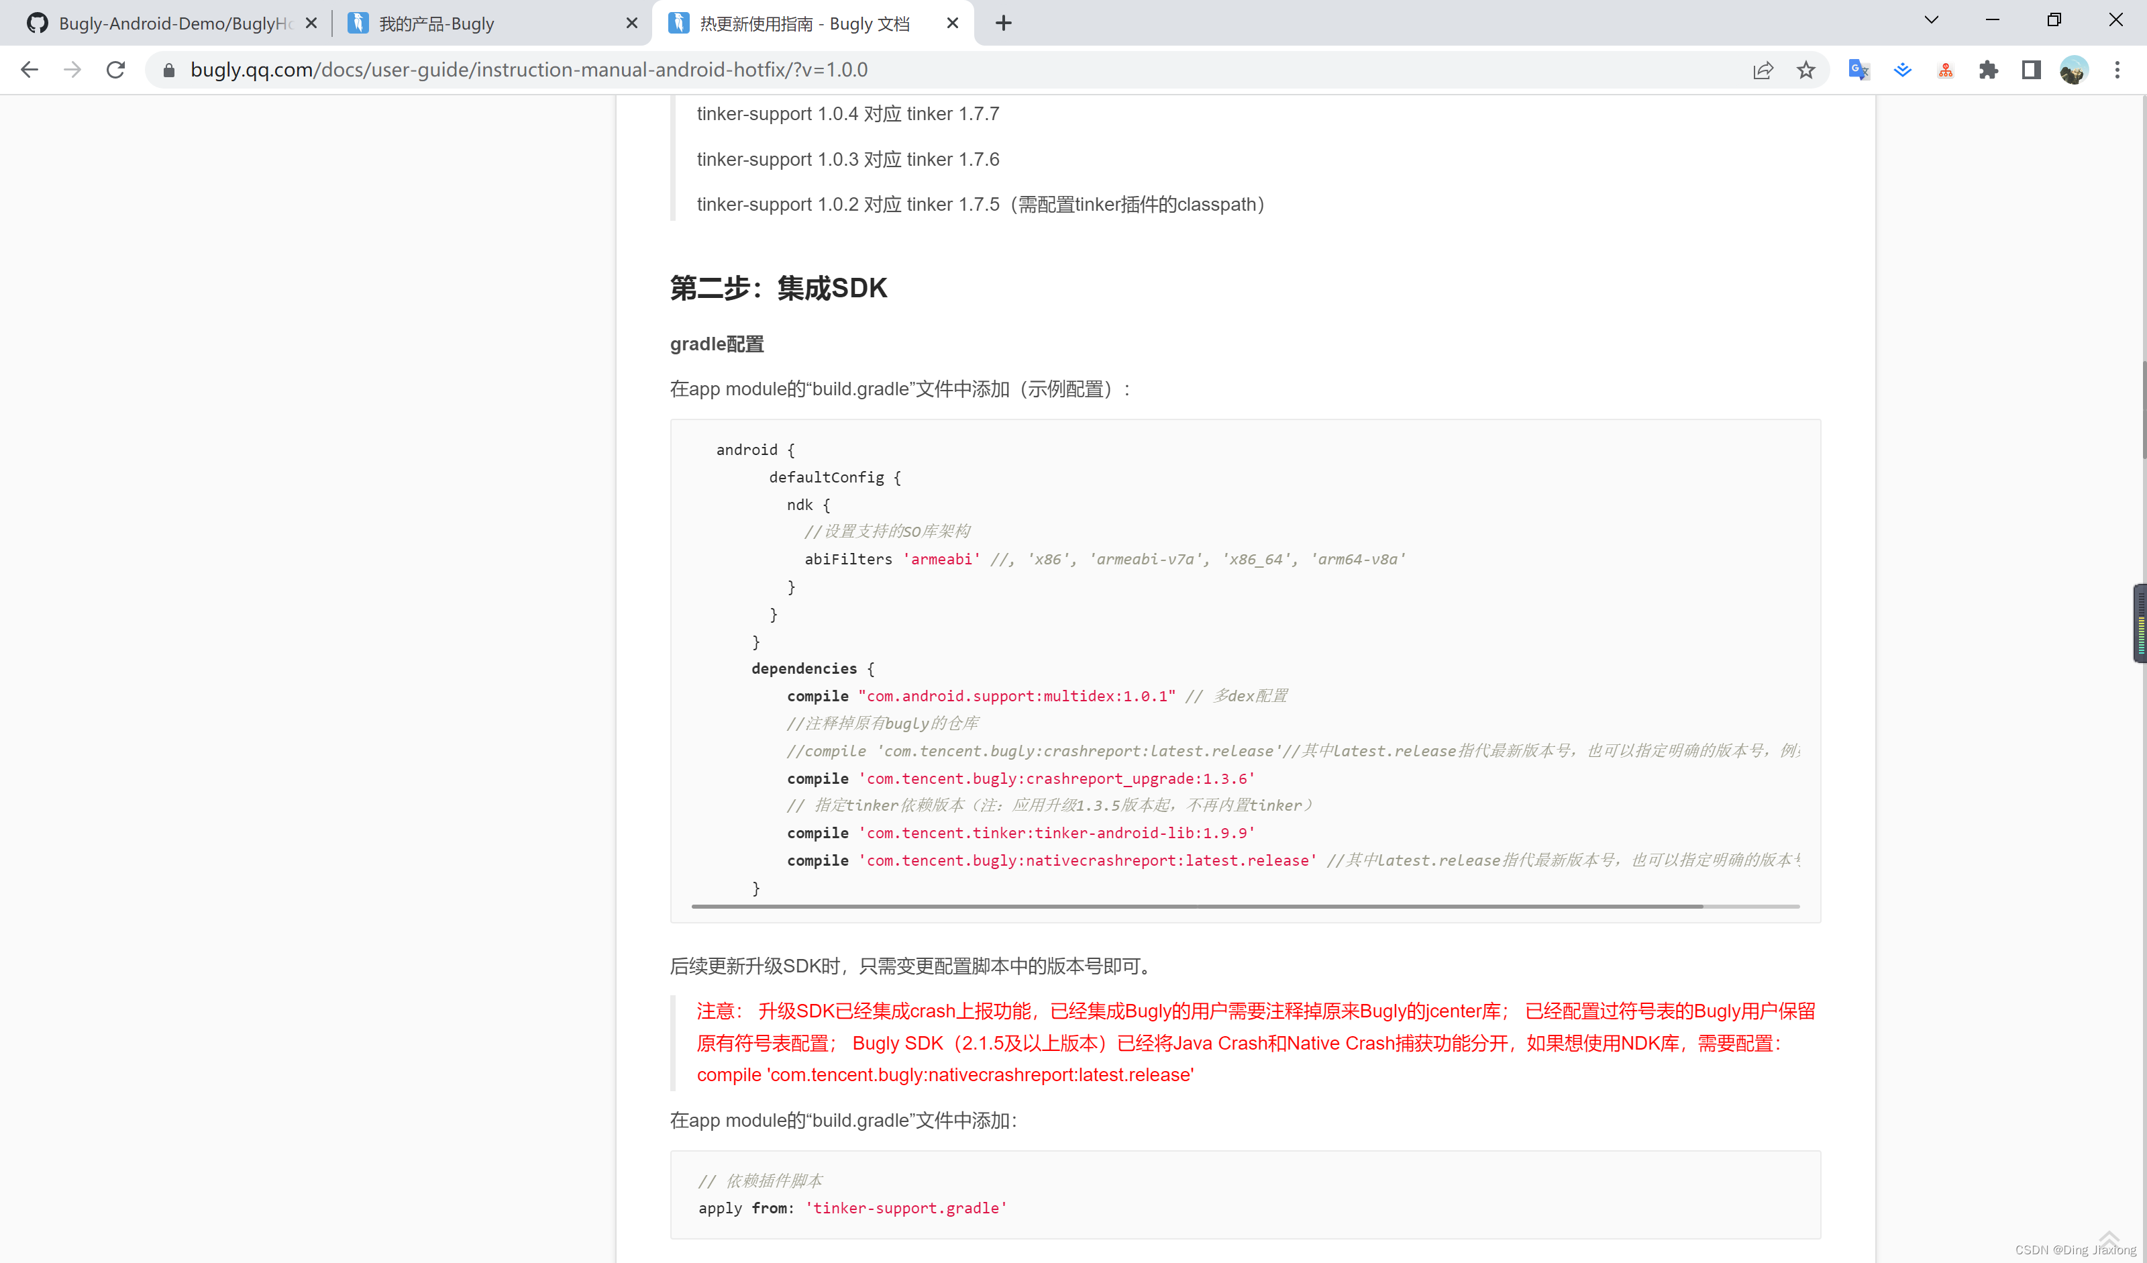Bookmark this page with the star
This screenshot has height=1263, width=2147.
(1805, 70)
